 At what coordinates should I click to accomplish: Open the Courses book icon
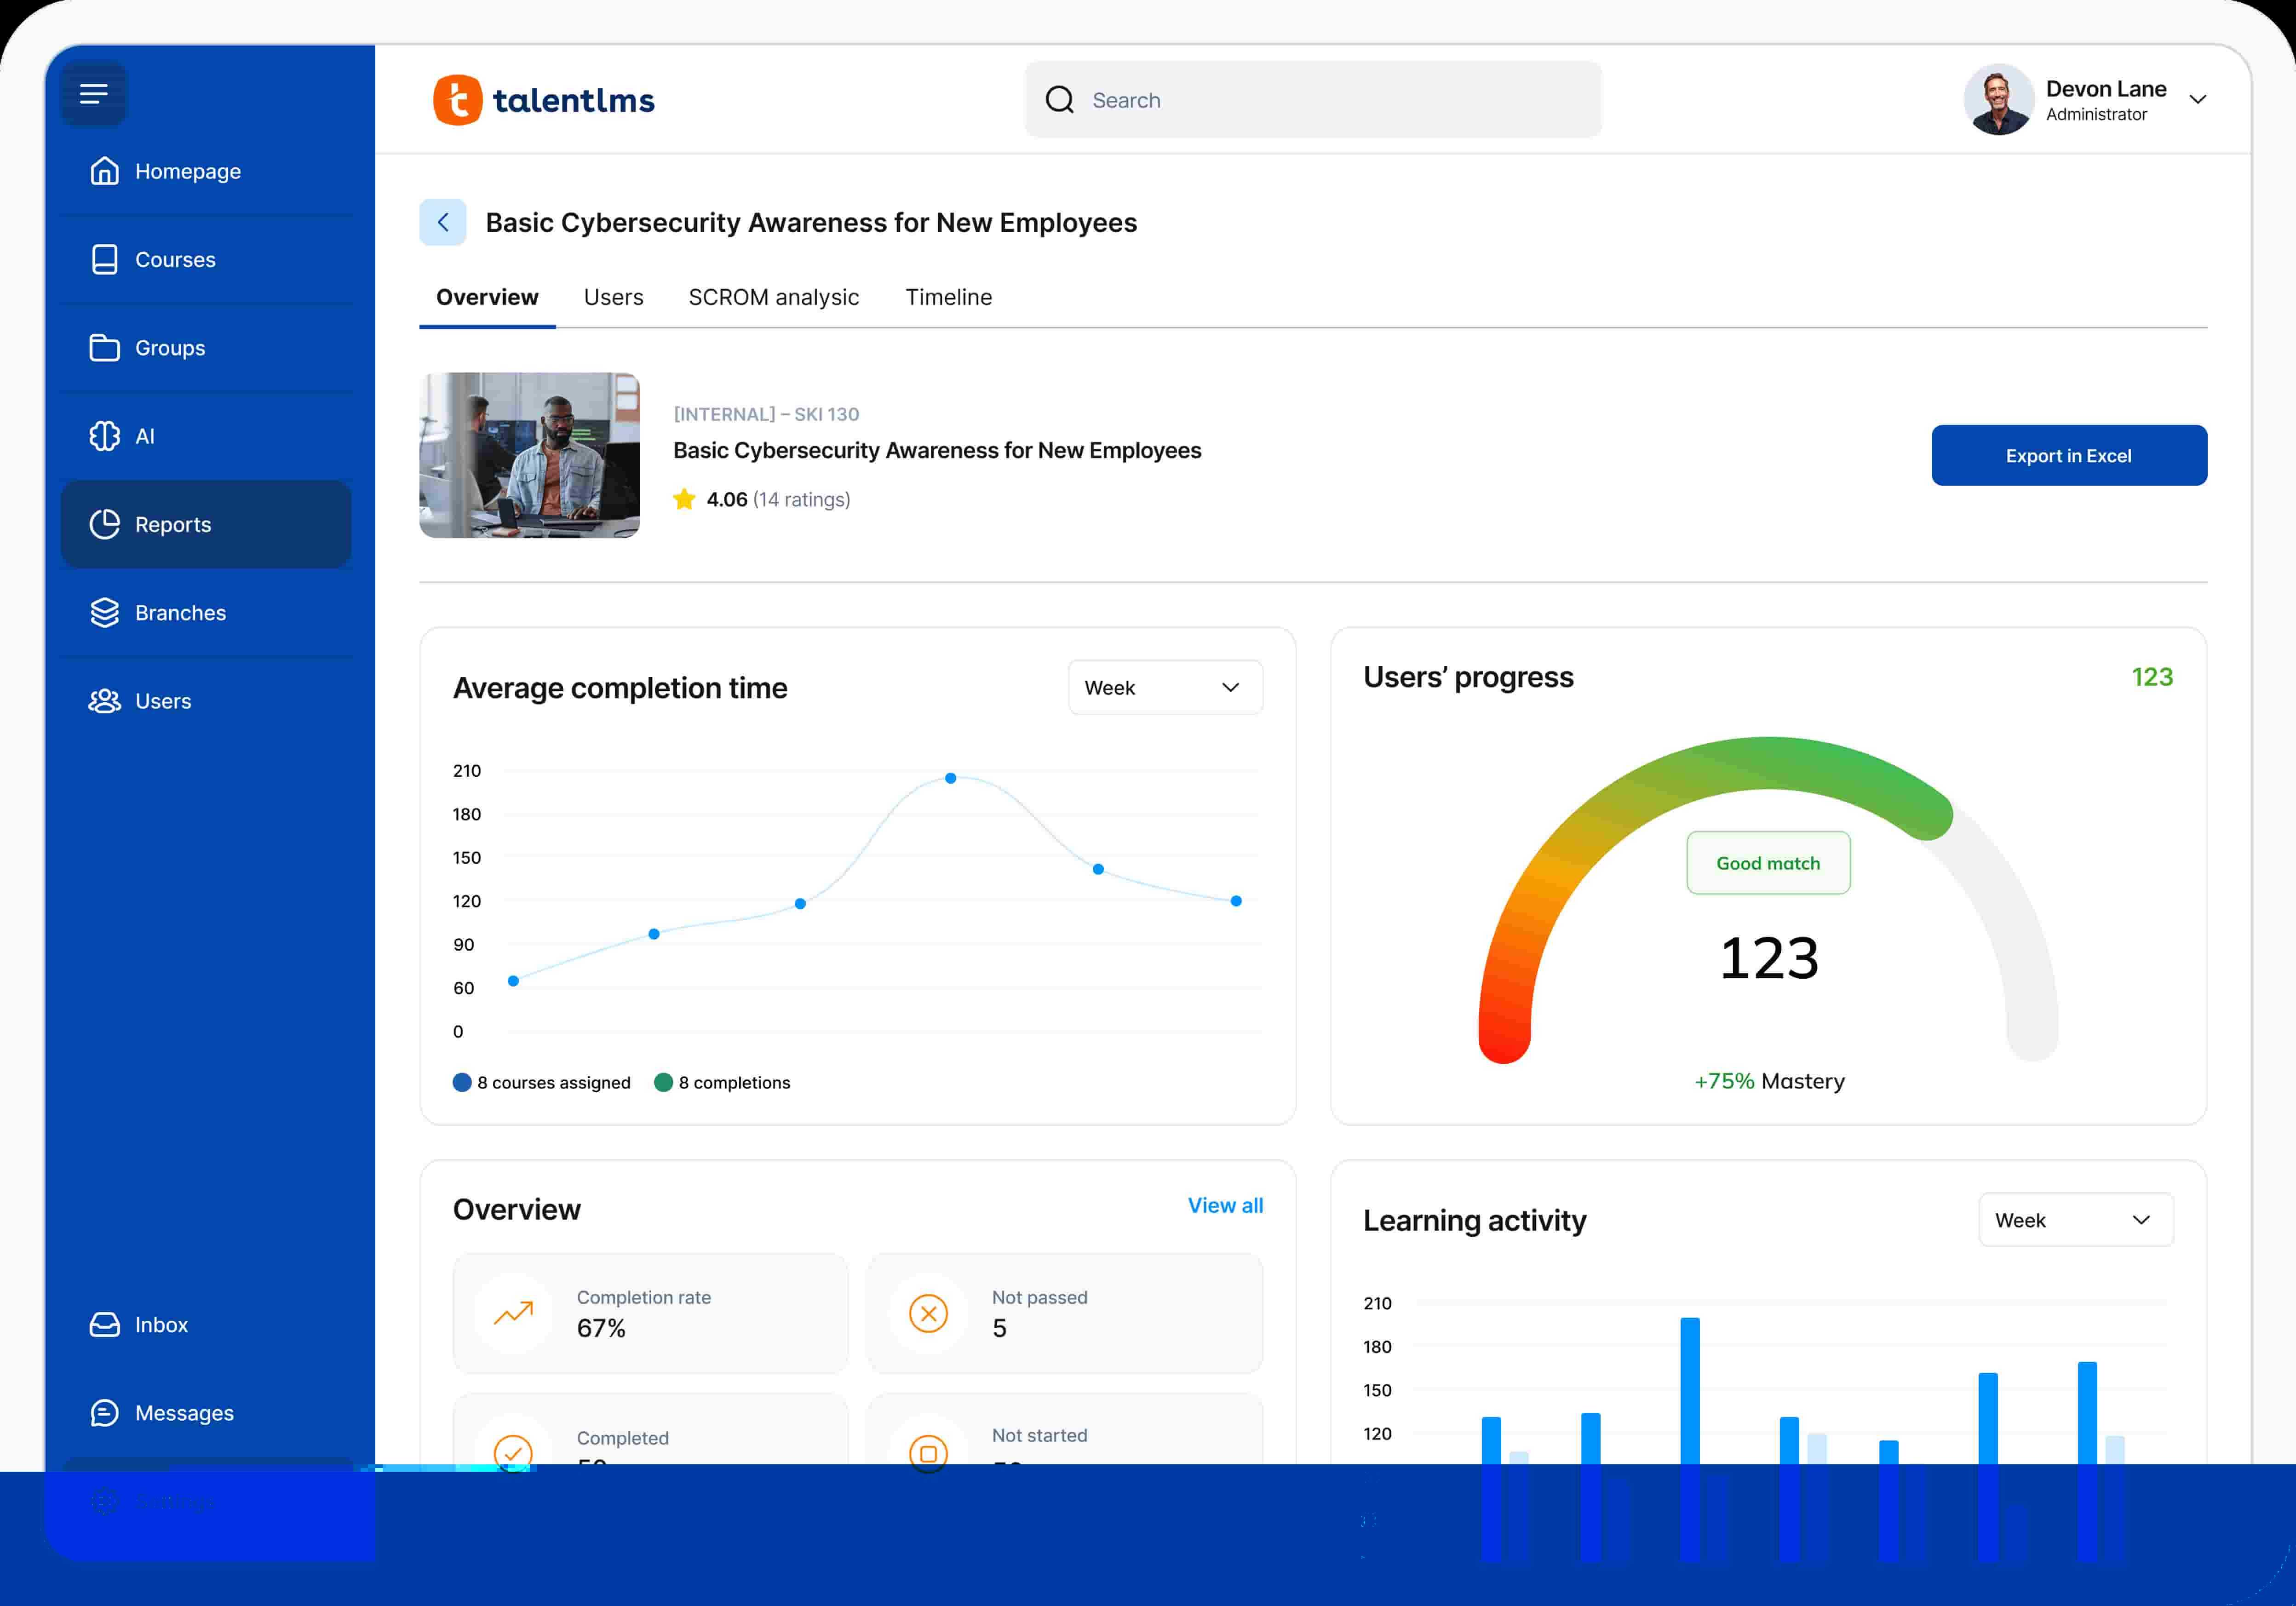[x=104, y=260]
